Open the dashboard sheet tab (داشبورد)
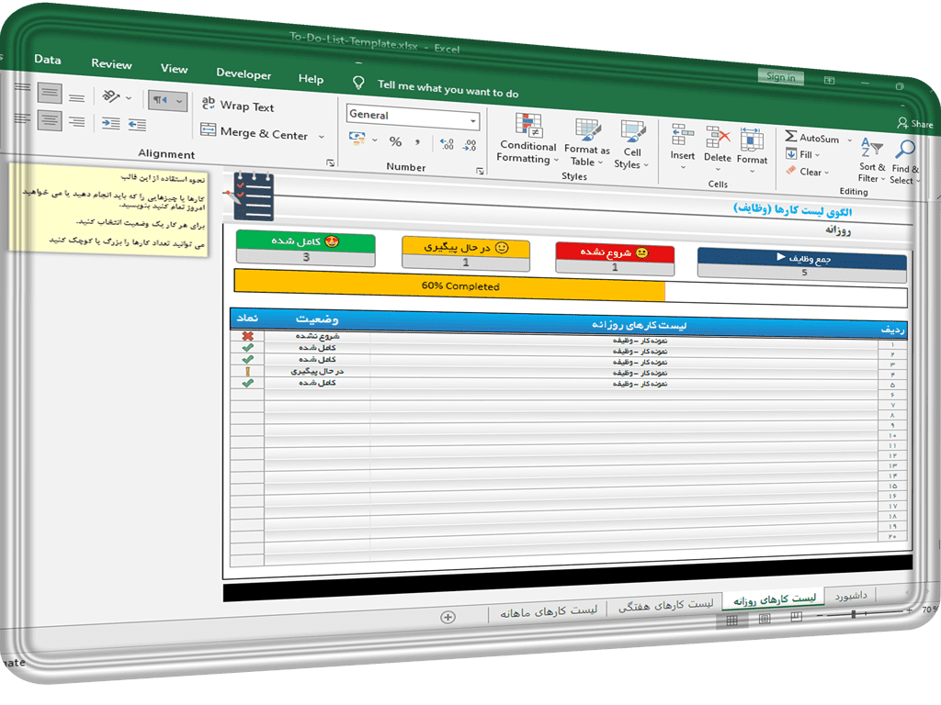This screenshot has width=941, height=705. click(x=851, y=595)
